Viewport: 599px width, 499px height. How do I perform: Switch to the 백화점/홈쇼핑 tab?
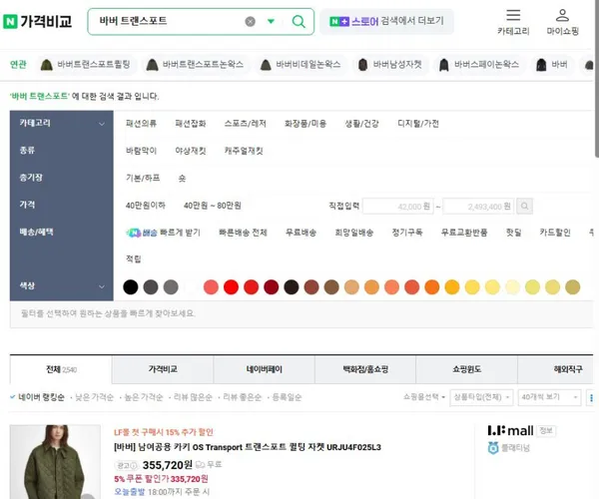click(365, 369)
